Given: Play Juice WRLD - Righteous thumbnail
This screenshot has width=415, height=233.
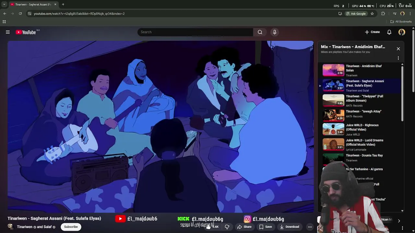Looking at the screenshot, I should 333,129.
